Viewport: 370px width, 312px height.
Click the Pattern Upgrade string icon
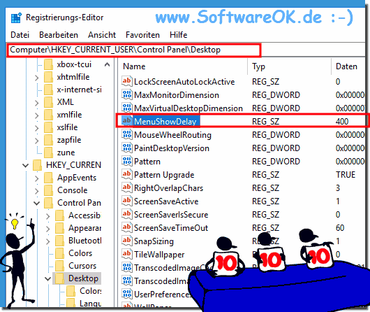click(127, 174)
